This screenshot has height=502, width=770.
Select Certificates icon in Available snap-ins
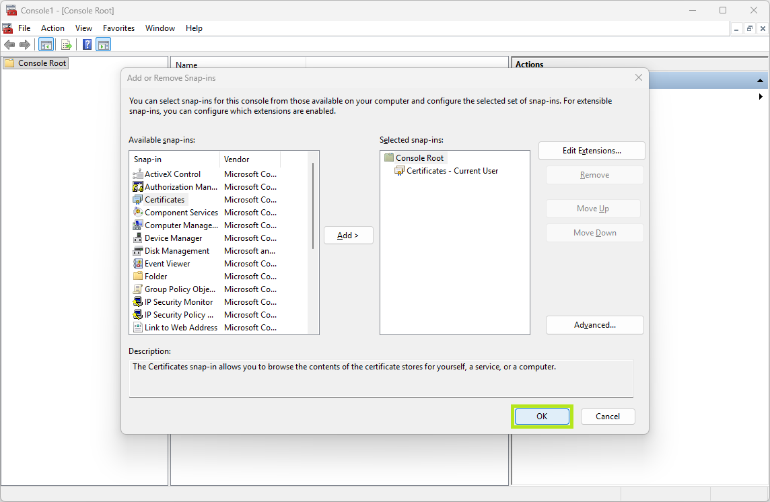[138, 199]
